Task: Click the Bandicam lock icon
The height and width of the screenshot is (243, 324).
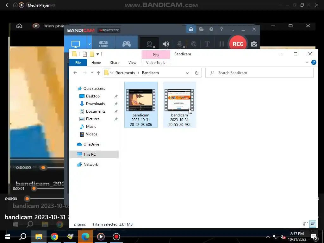Action: point(191,29)
